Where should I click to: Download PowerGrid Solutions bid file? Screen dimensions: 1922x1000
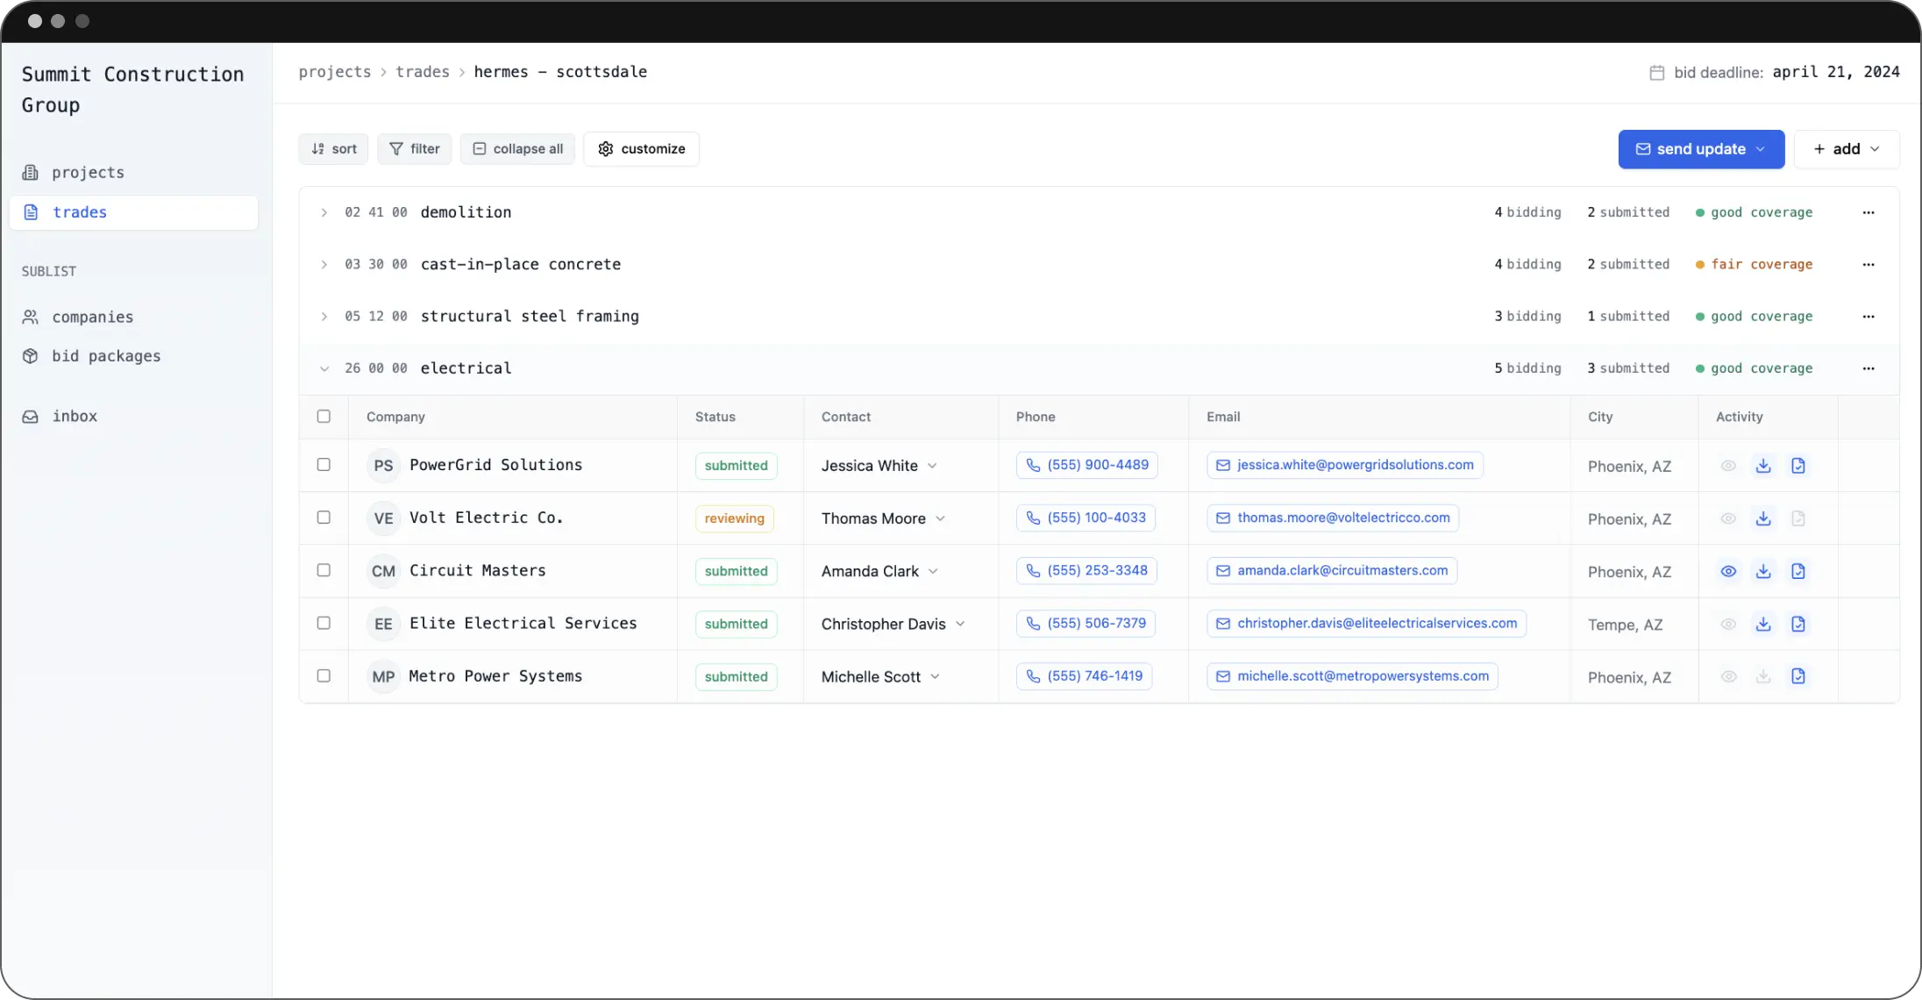click(1762, 466)
